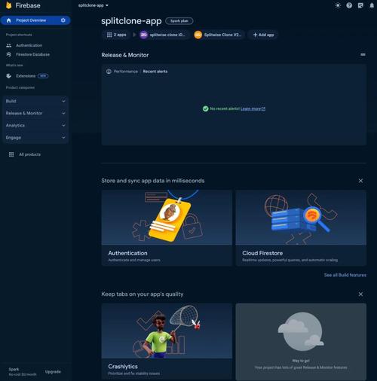Click the Spark No-cost plan label
Viewport: 377px width, 381px height.
click(23, 372)
